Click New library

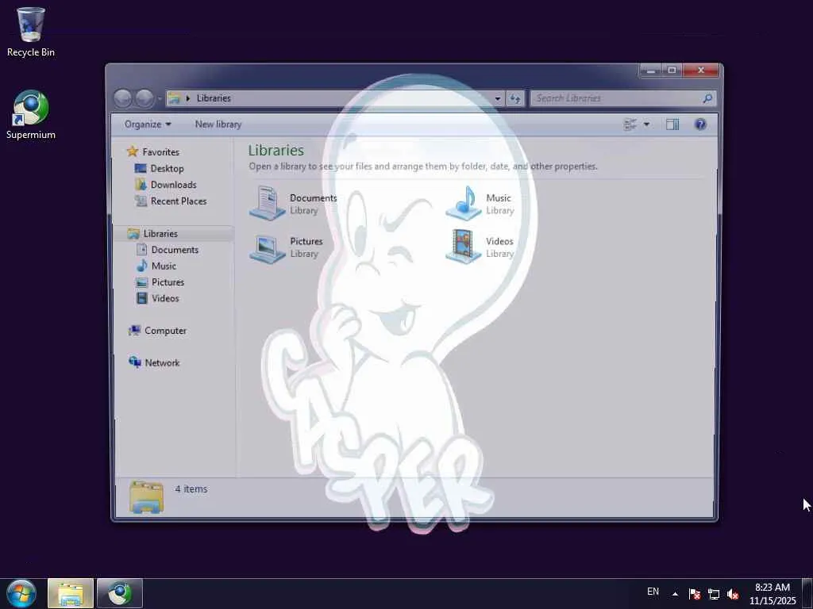pyautogui.click(x=218, y=124)
